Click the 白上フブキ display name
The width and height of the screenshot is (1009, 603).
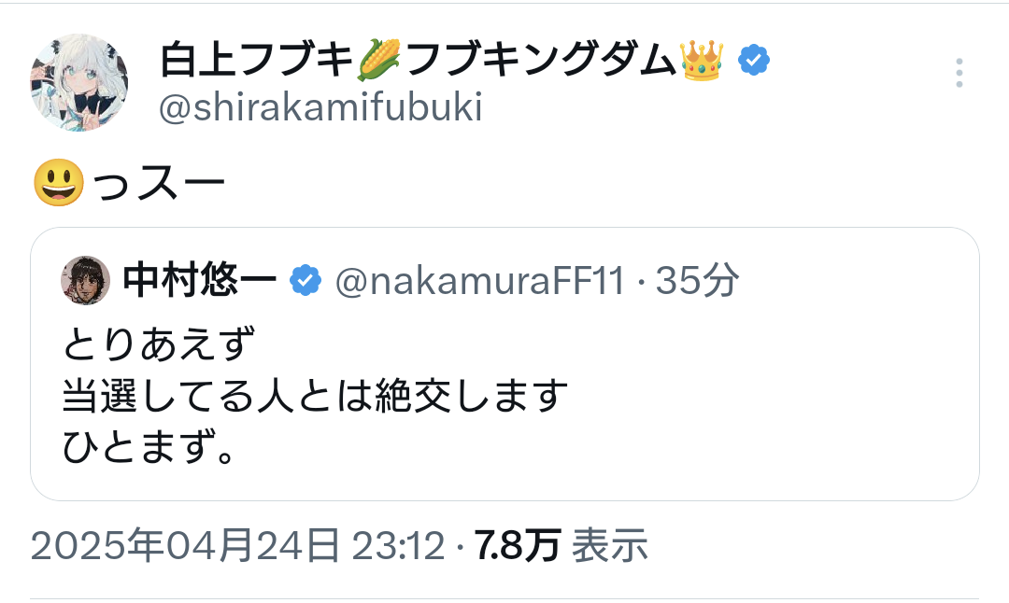259,62
